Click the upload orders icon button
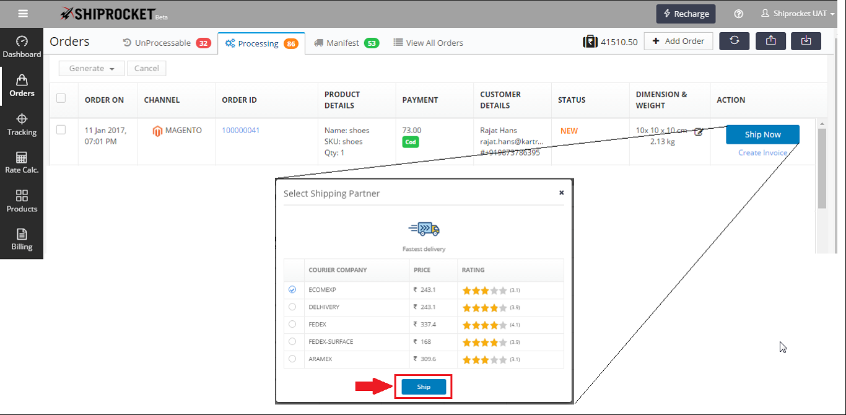Screen dimensions: 846x415 [770, 41]
